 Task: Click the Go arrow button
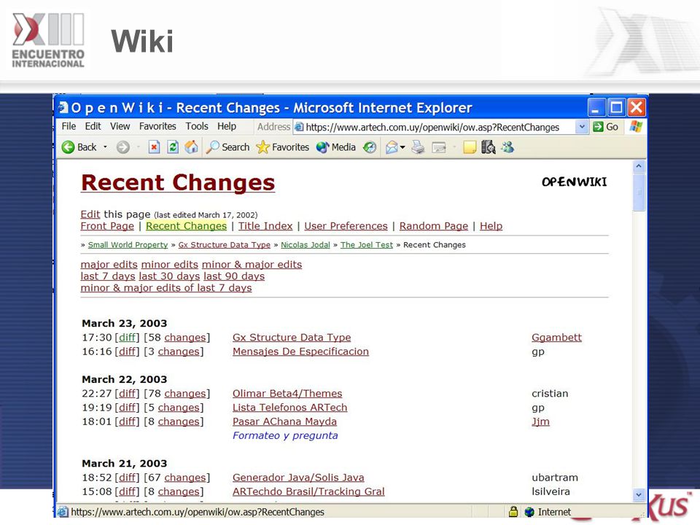pyautogui.click(x=605, y=127)
